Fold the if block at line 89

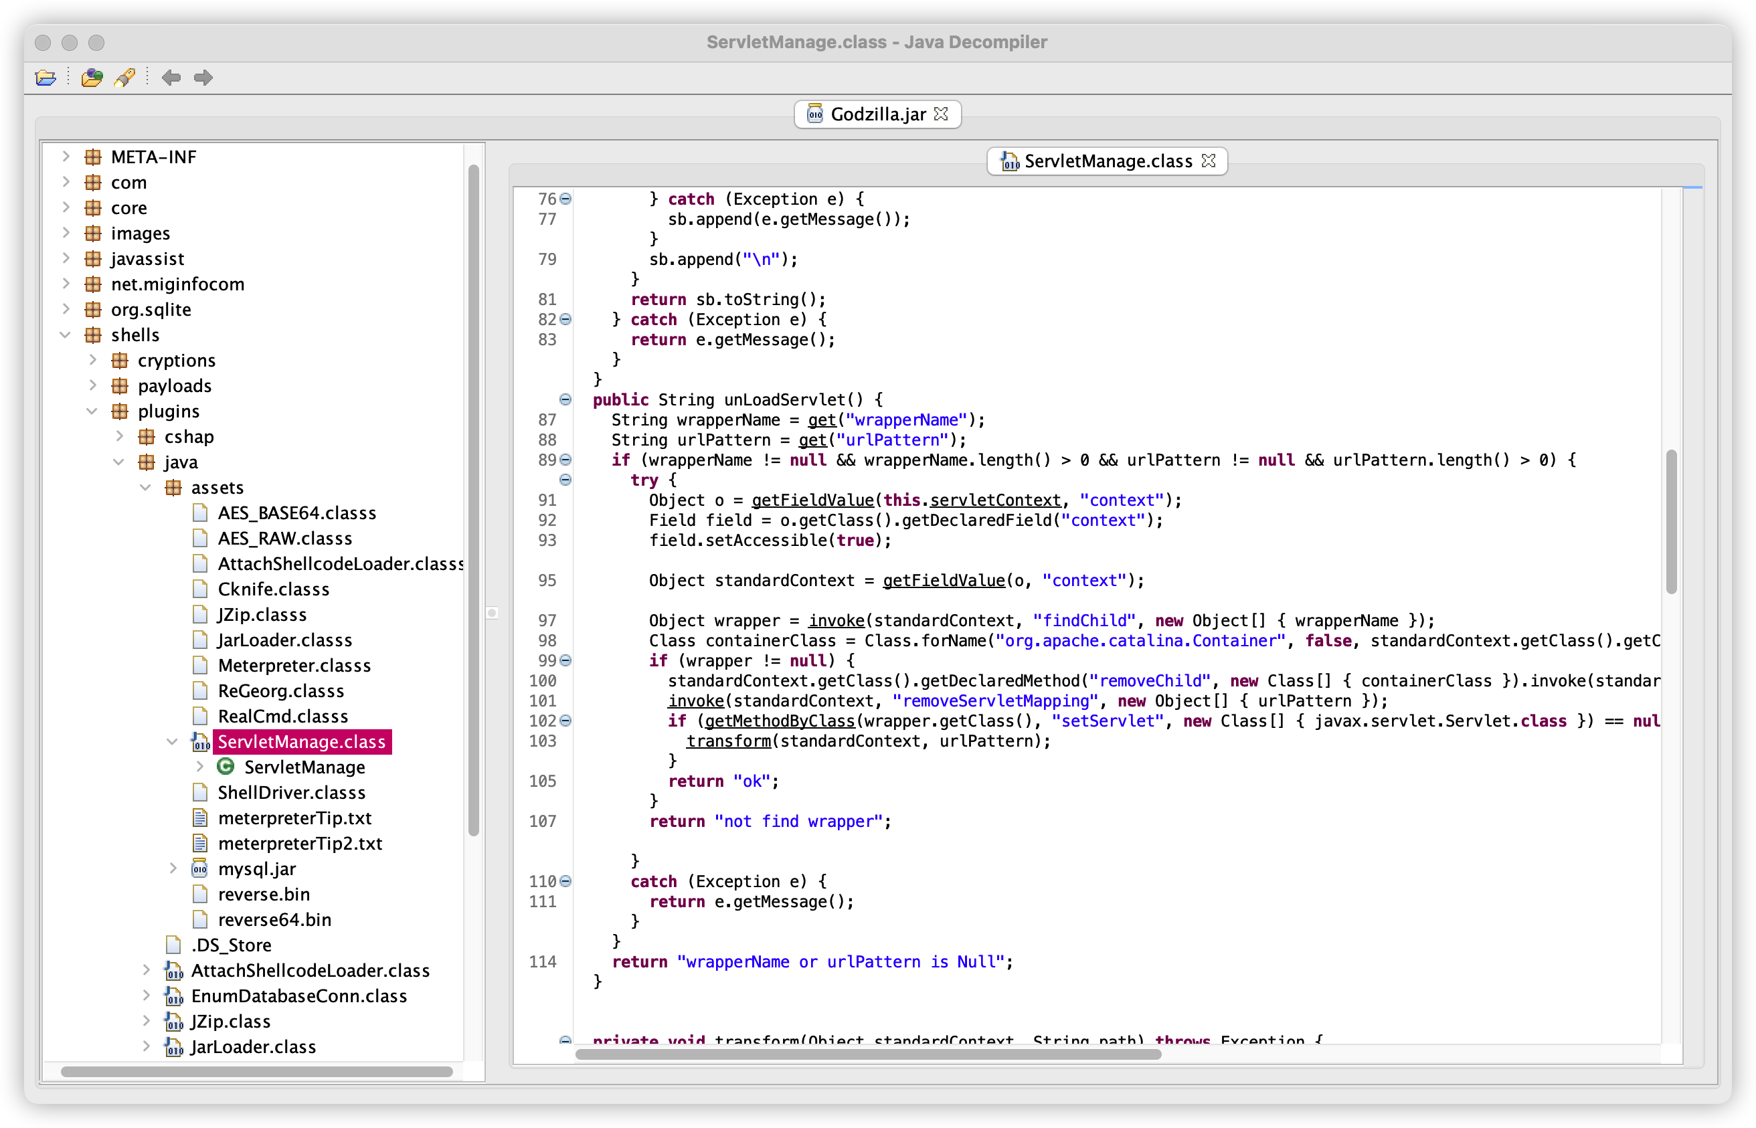565,460
